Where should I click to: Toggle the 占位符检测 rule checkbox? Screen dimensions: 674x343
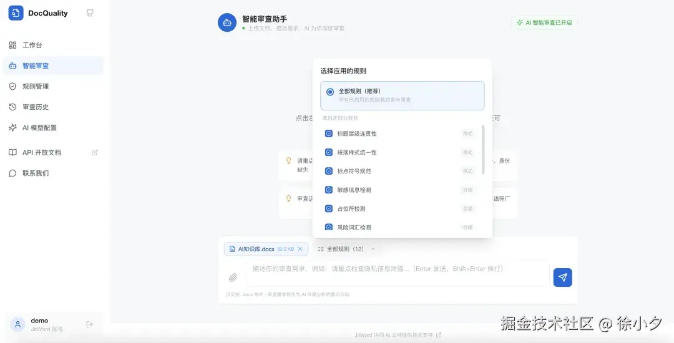point(329,209)
